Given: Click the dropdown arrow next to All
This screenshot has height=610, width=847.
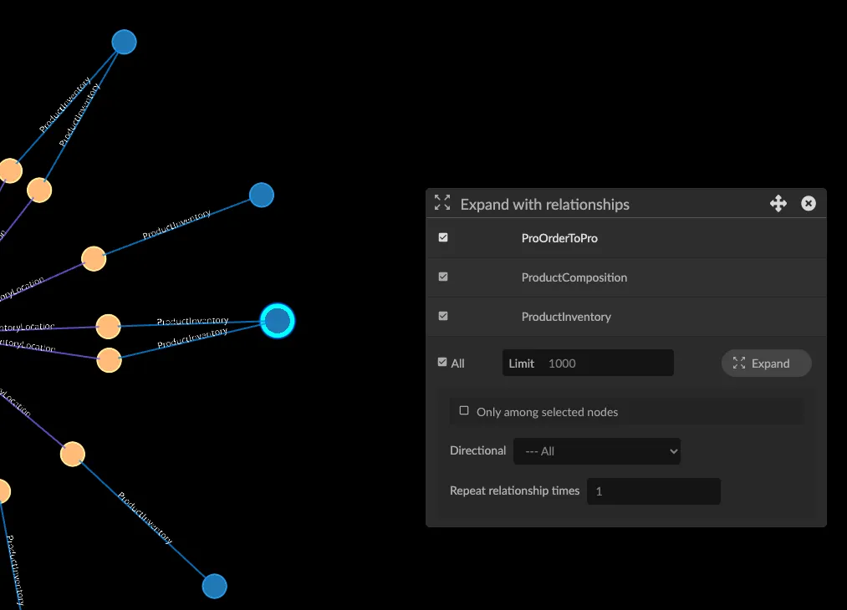Looking at the screenshot, I should click(673, 451).
